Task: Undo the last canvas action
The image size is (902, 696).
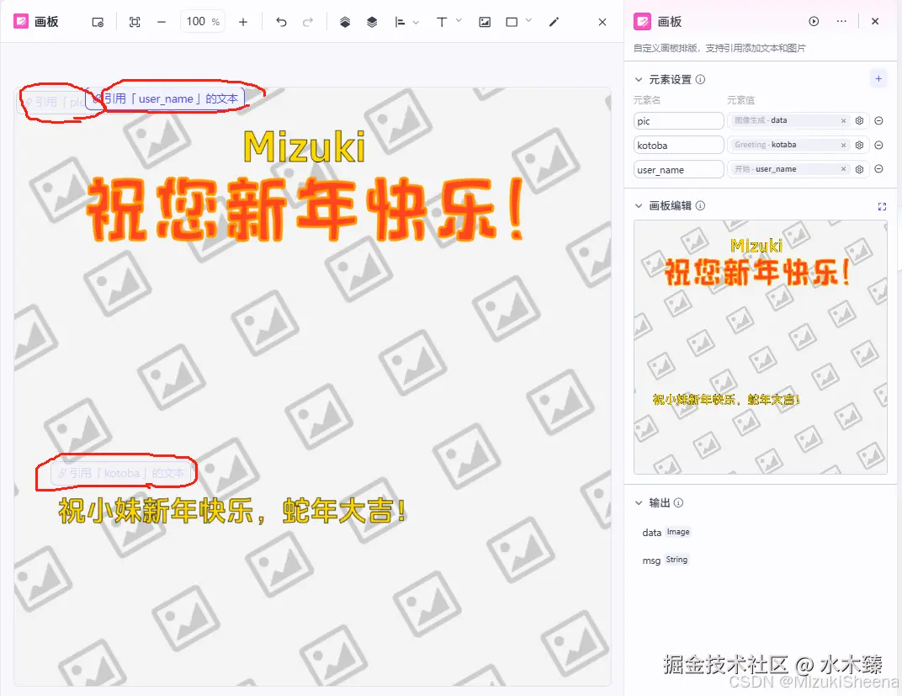Action: pyautogui.click(x=281, y=23)
